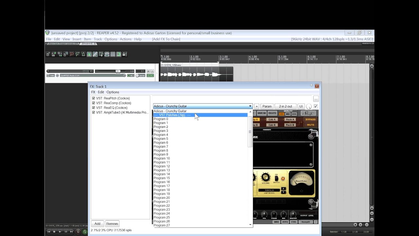Open Edit menu in FX: Track 1 window
The width and height of the screenshot is (419, 236).
[x=101, y=92]
